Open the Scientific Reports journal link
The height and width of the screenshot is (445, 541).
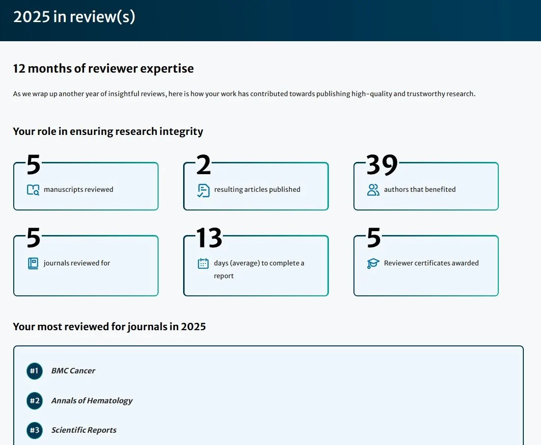coord(84,430)
